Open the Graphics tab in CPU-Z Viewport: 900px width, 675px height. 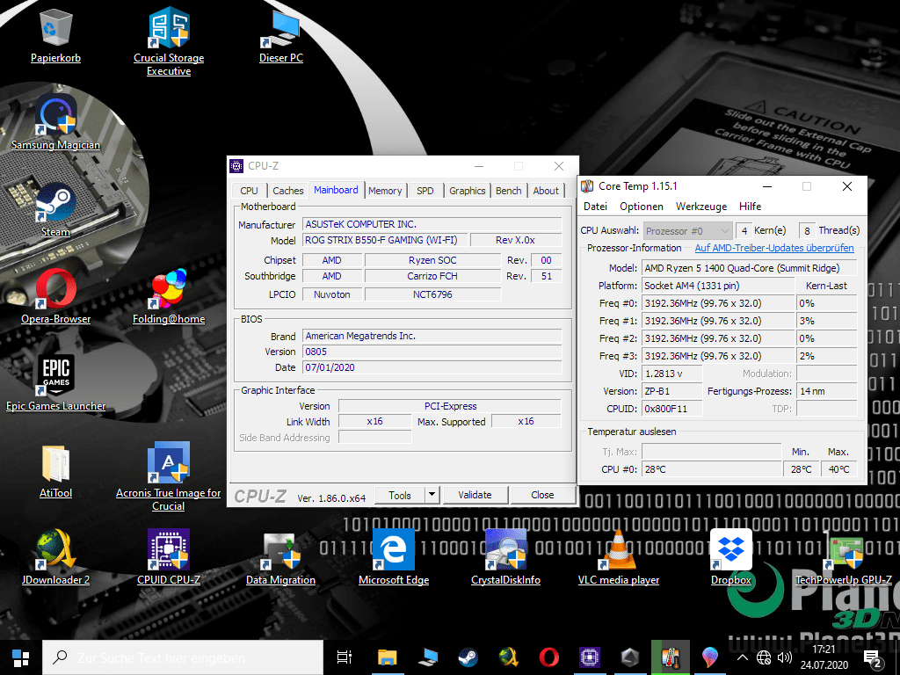pyautogui.click(x=468, y=191)
